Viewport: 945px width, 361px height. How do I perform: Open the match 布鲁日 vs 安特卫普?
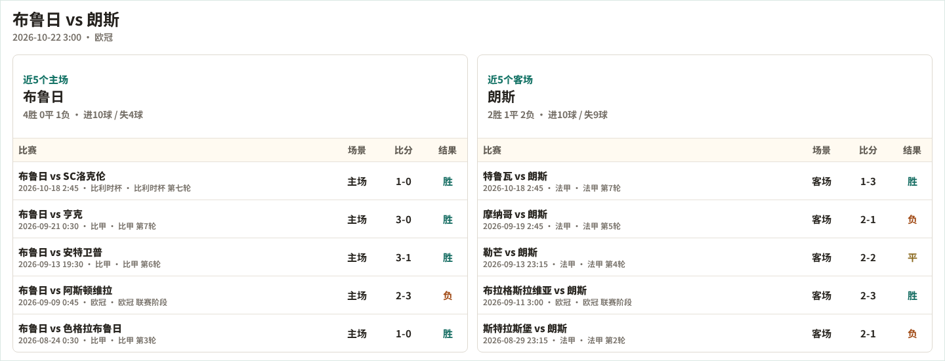60,252
